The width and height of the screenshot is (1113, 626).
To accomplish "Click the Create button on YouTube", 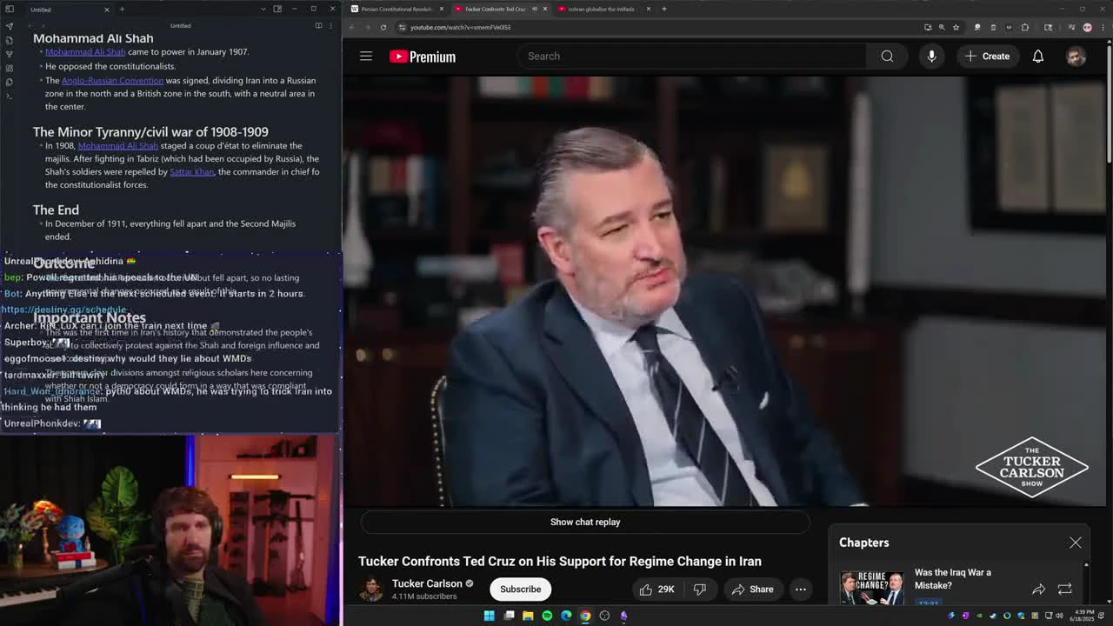I will (x=987, y=57).
